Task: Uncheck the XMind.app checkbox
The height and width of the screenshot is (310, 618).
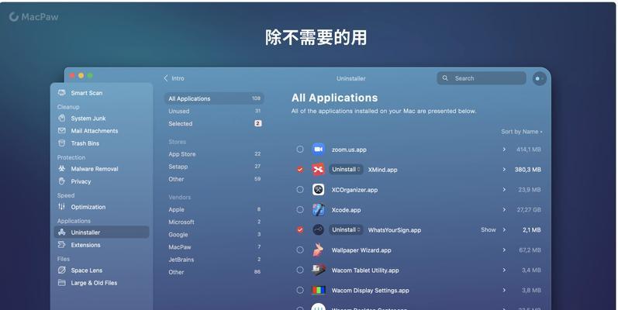Action: click(300, 170)
